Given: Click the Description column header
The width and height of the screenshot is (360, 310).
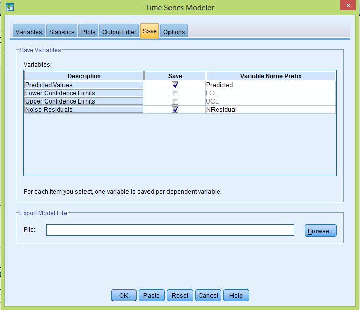Looking at the screenshot, I should (x=84, y=76).
